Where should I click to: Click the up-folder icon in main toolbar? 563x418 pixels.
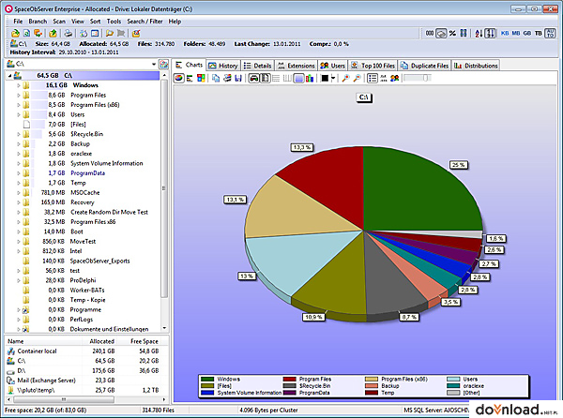pyautogui.click(x=53, y=34)
